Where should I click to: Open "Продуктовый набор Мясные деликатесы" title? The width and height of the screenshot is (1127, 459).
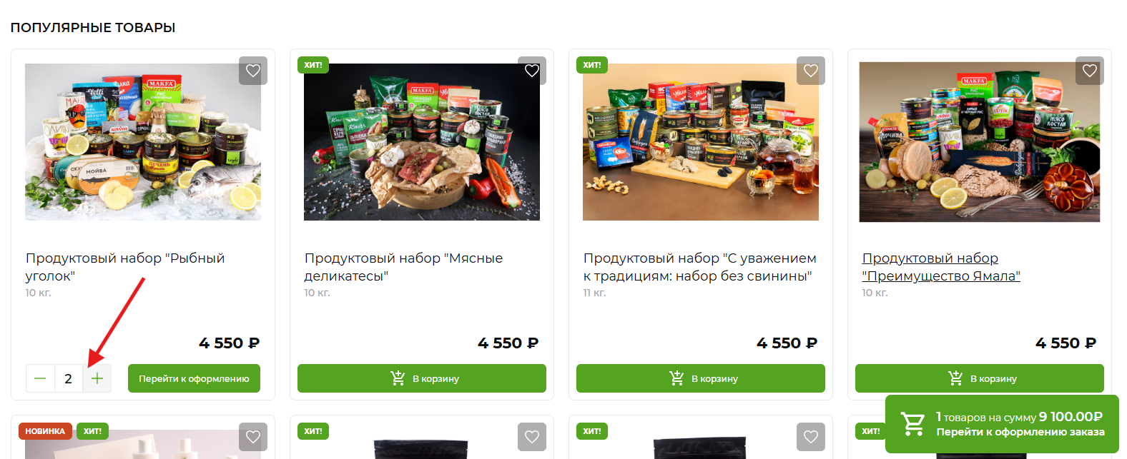pyautogui.click(x=403, y=267)
